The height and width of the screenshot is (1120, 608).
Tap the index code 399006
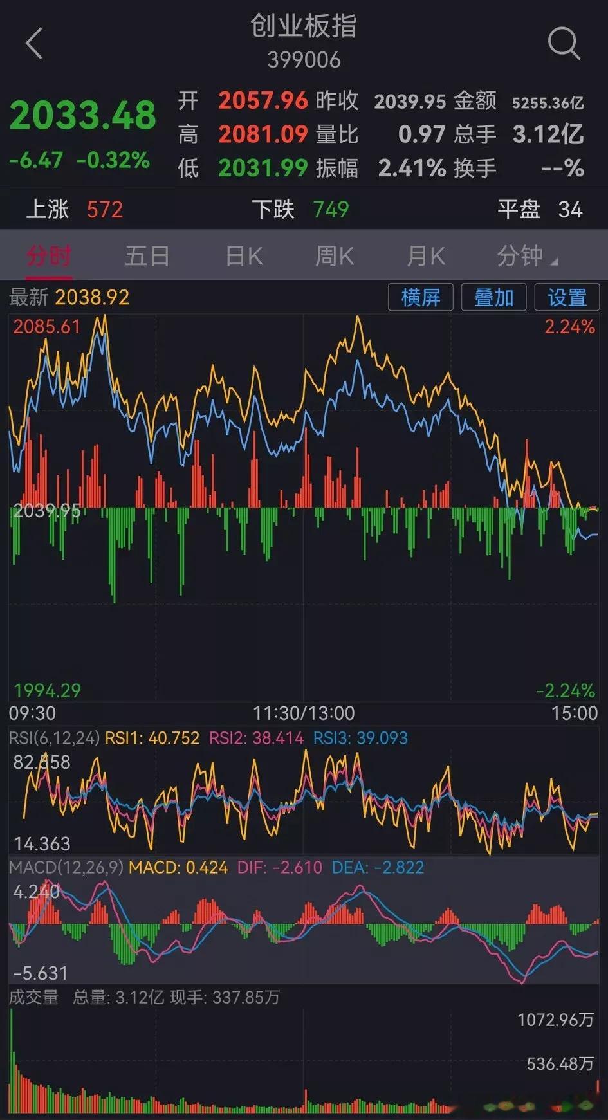coord(304,60)
